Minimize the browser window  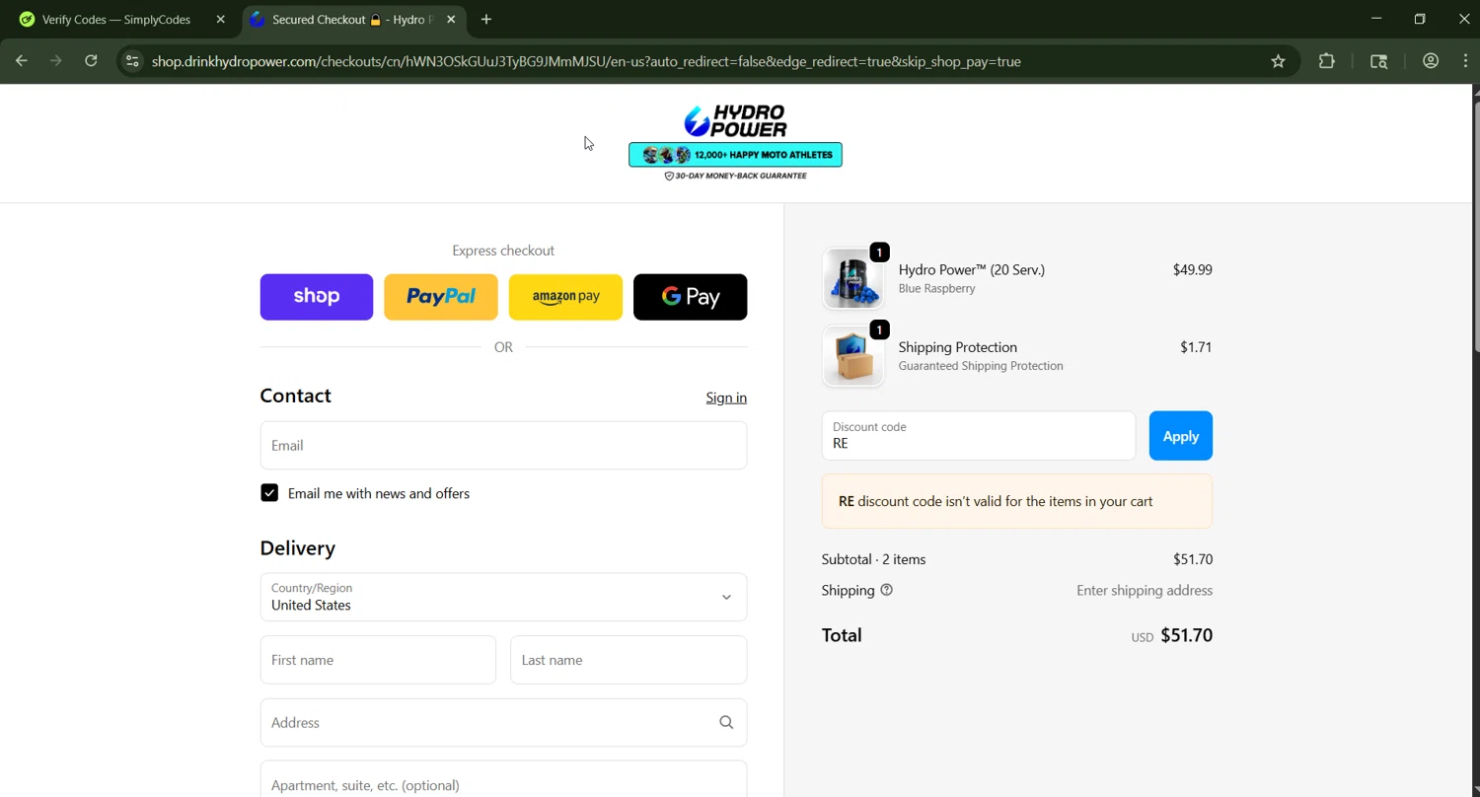(1376, 19)
